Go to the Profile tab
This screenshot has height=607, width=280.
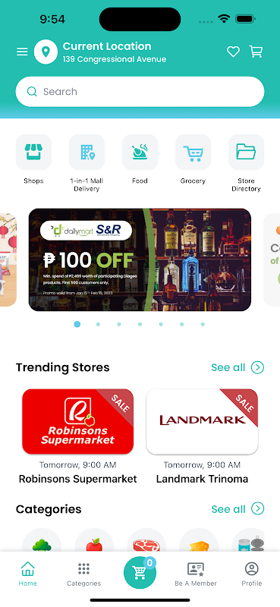(252, 574)
